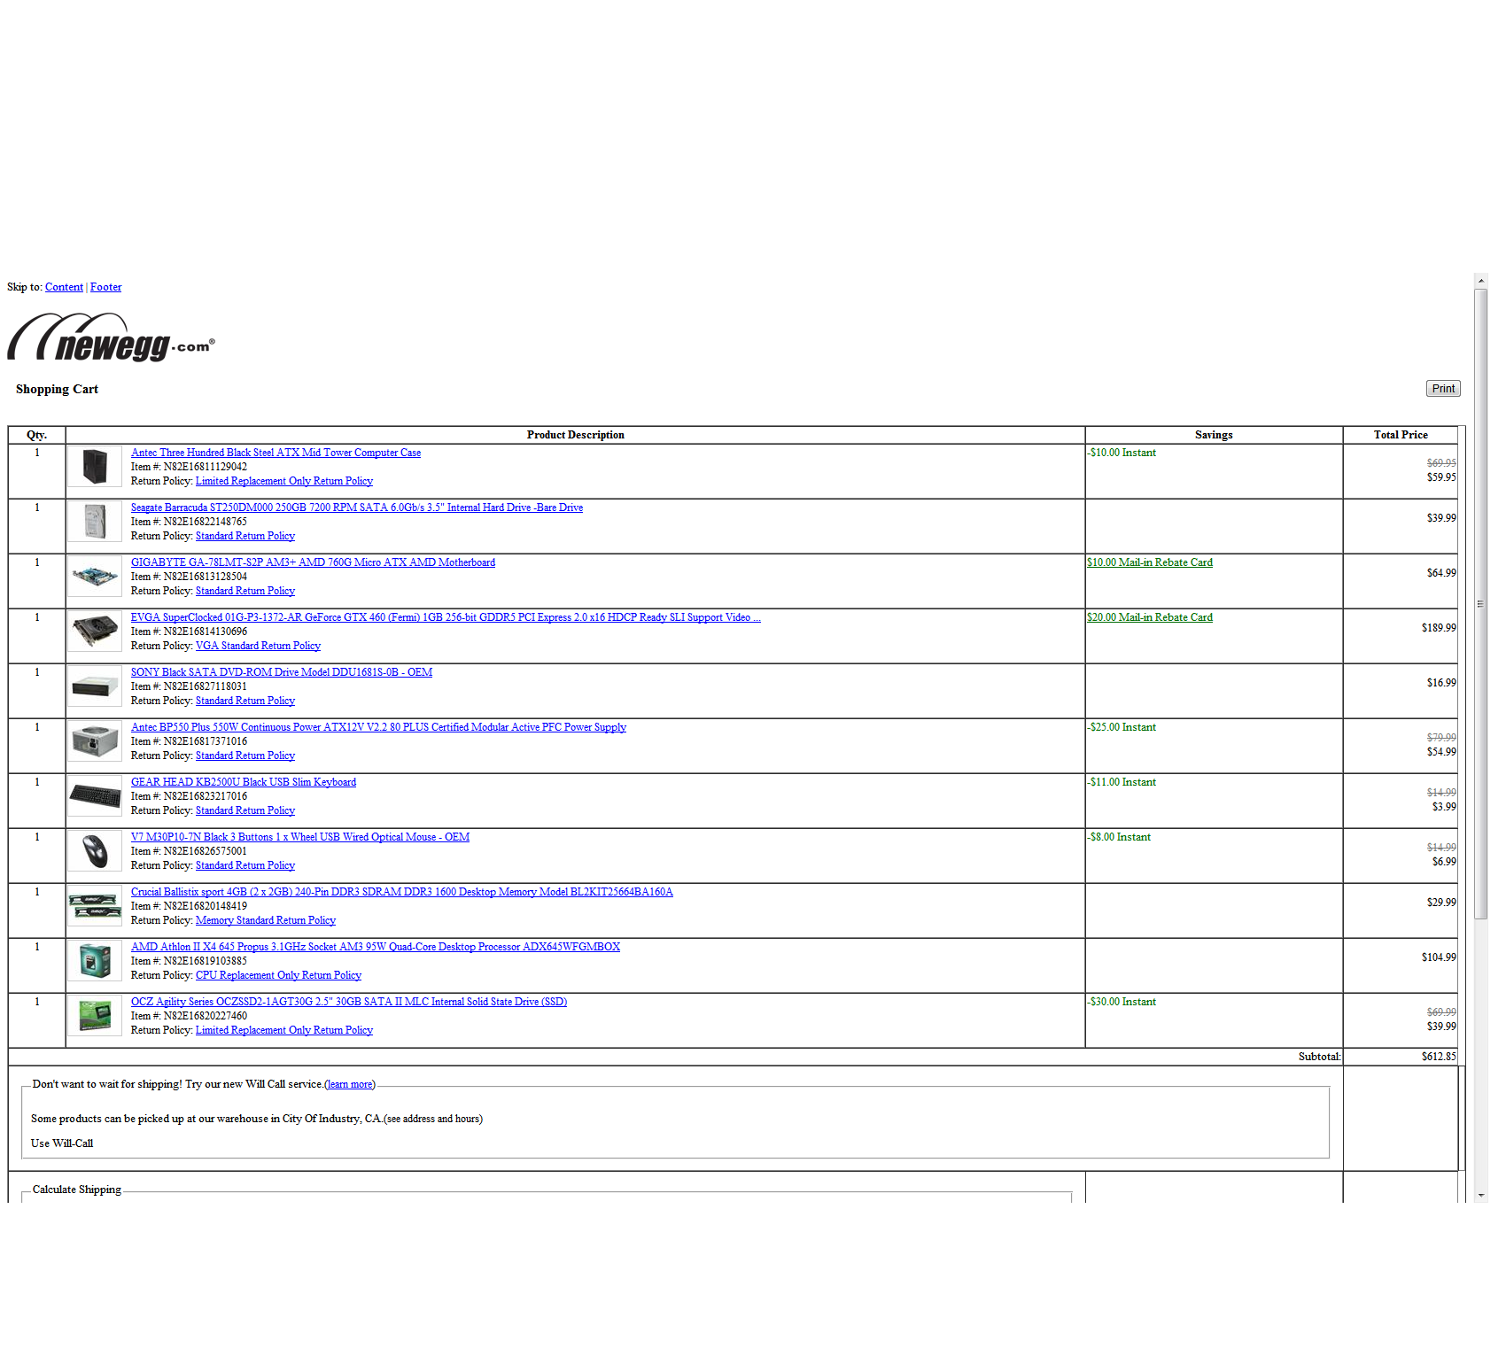The width and height of the screenshot is (1506, 1364).
Task: Click scrollbar down arrow
Action: pos(1481,1196)
